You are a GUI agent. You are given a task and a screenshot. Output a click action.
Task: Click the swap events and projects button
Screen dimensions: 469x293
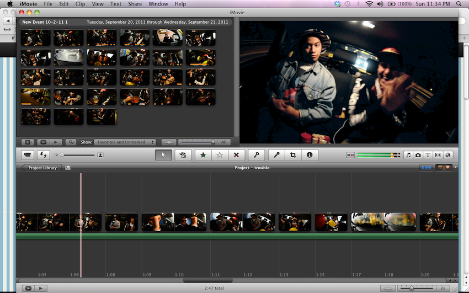(x=43, y=155)
